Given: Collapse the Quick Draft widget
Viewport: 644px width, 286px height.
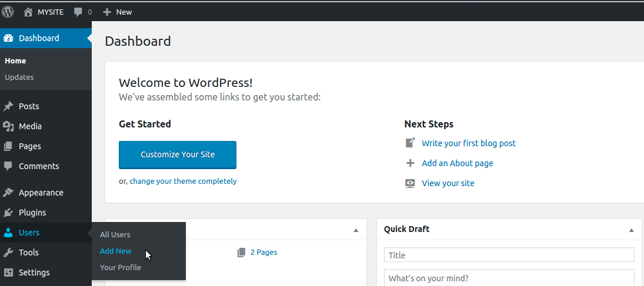Looking at the screenshot, I should coord(631,230).
